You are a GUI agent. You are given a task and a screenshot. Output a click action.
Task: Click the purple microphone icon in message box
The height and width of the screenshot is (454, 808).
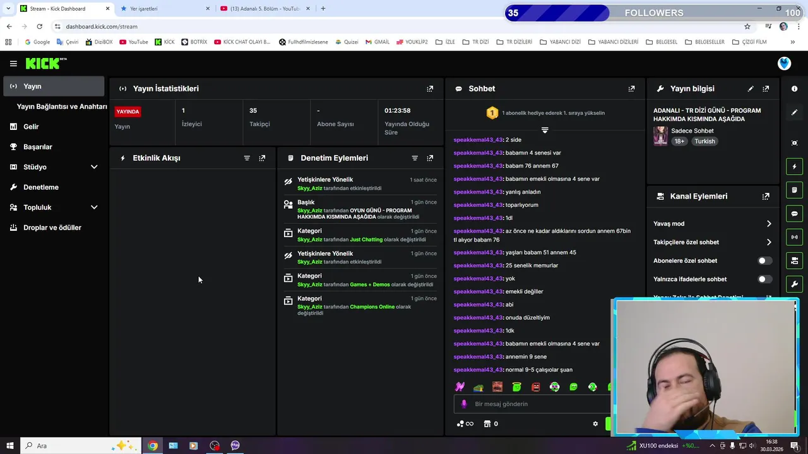pos(464,404)
